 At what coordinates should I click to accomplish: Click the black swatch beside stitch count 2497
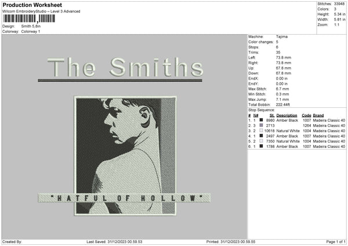click(x=261, y=136)
